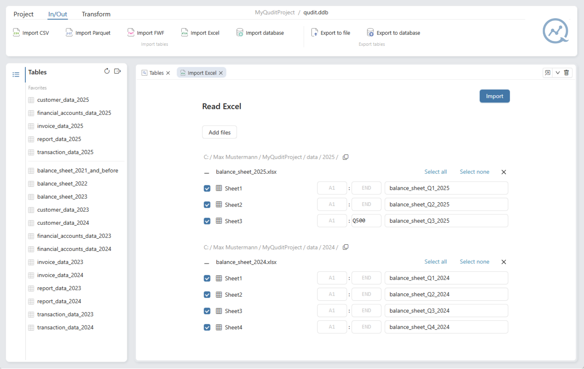This screenshot has height=369, width=584.
Task: Expand the panel options chevron dropdown
Action: pyautogui.click(x=557, y=73)
